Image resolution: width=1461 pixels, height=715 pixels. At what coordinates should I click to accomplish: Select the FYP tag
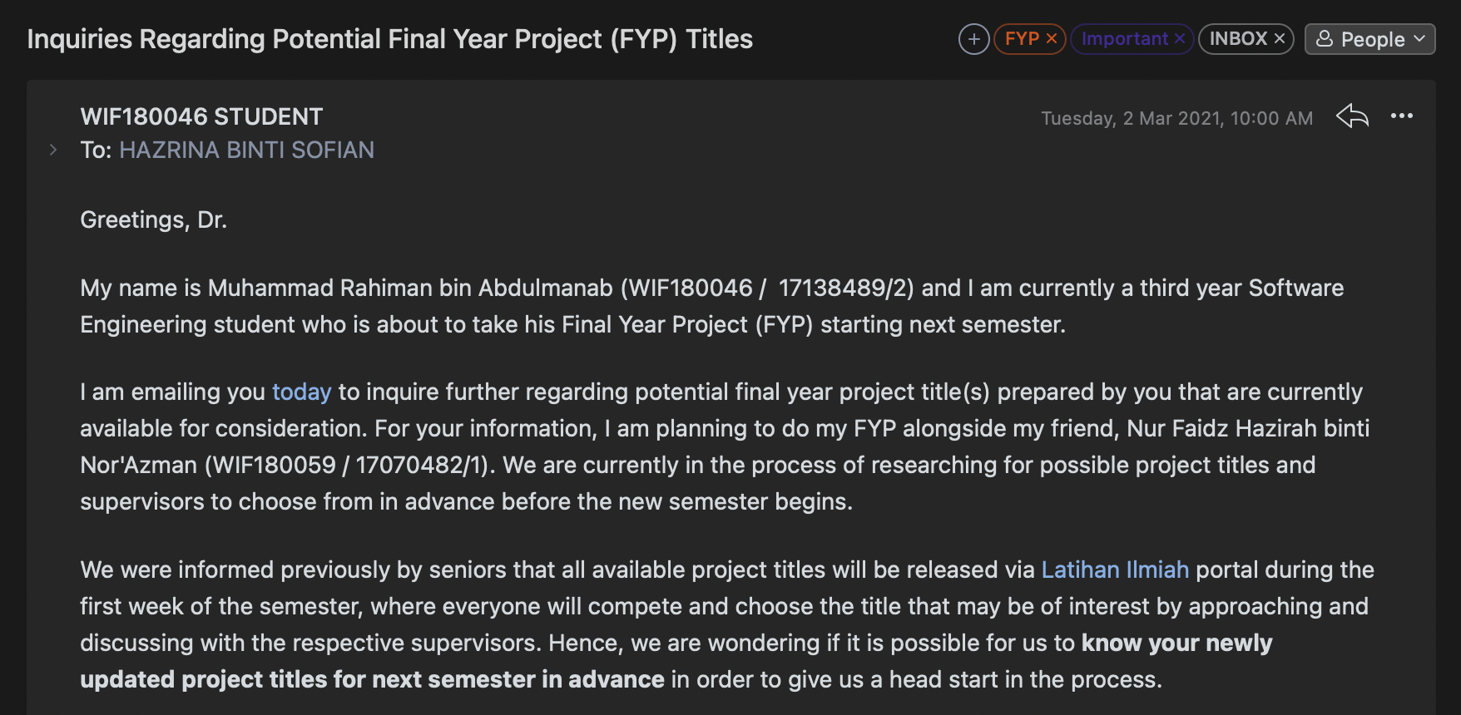pos(1023,37)
